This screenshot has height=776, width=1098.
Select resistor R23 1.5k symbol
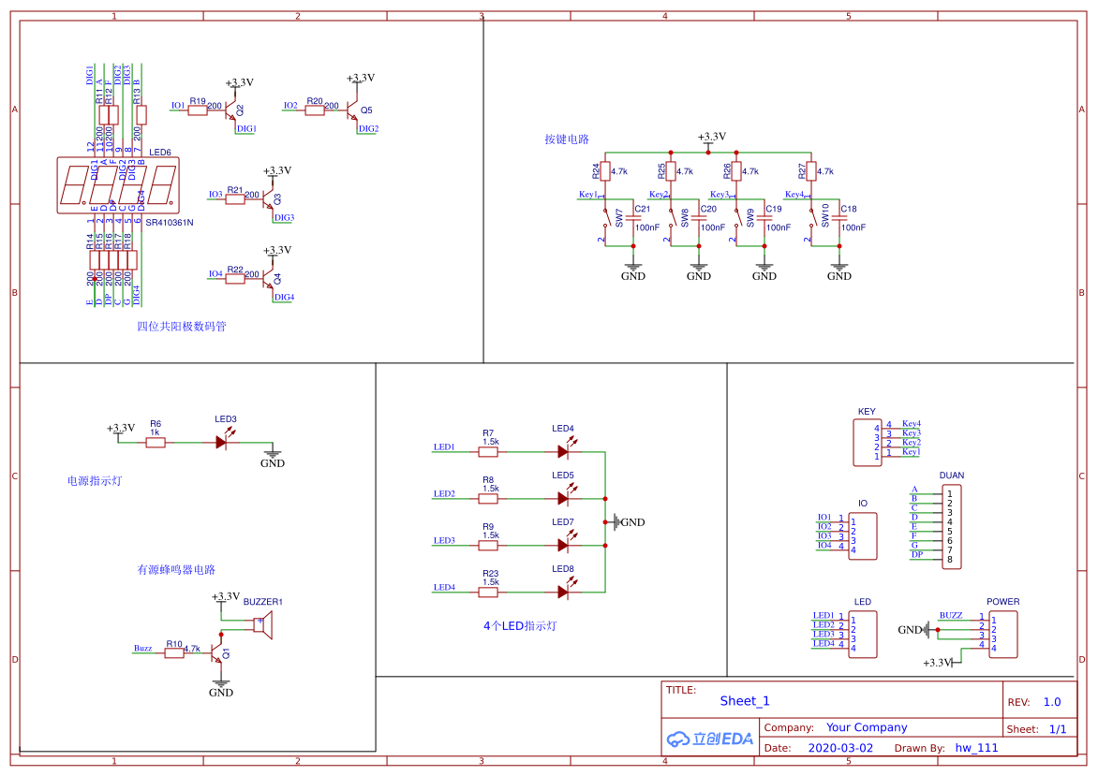pyautogui.click(x=488, y=592)
